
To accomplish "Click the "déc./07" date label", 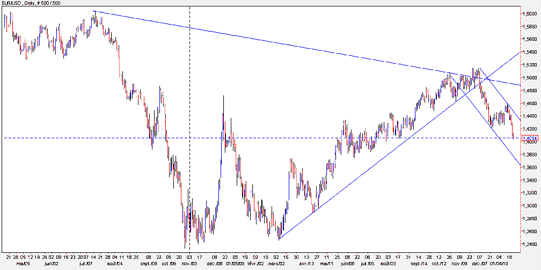I will click(x=479, y=264).
